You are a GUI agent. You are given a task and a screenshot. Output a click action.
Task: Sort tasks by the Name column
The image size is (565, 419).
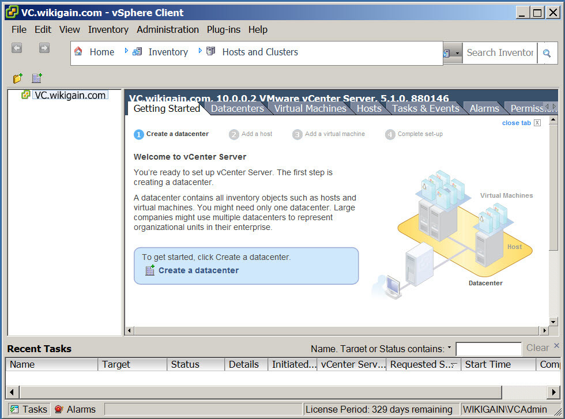tap(51, 365)
